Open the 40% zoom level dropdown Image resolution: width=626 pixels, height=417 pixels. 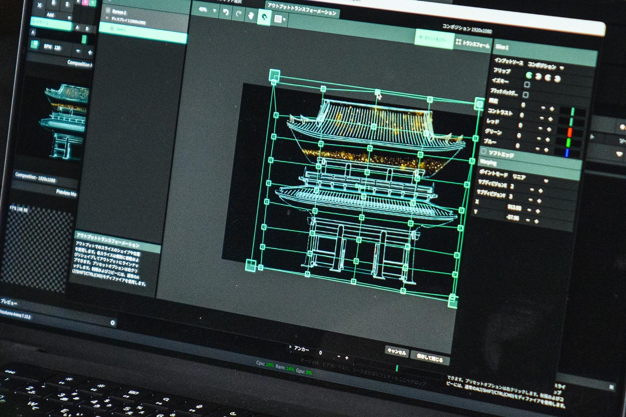pyautogui.click(x=207, y=10)
